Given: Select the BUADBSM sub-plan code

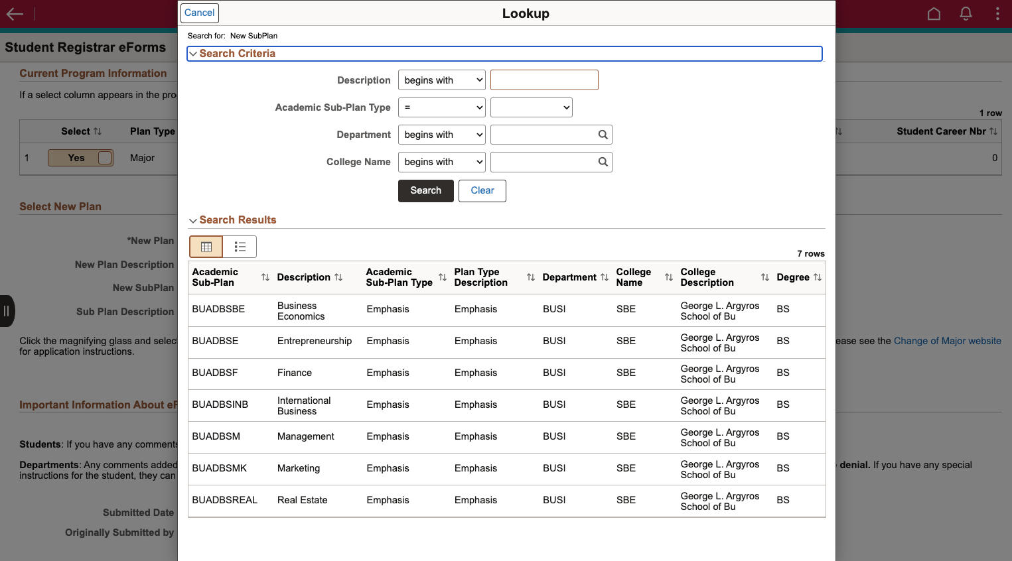Looking at the screenshot, I should (216, 436).
